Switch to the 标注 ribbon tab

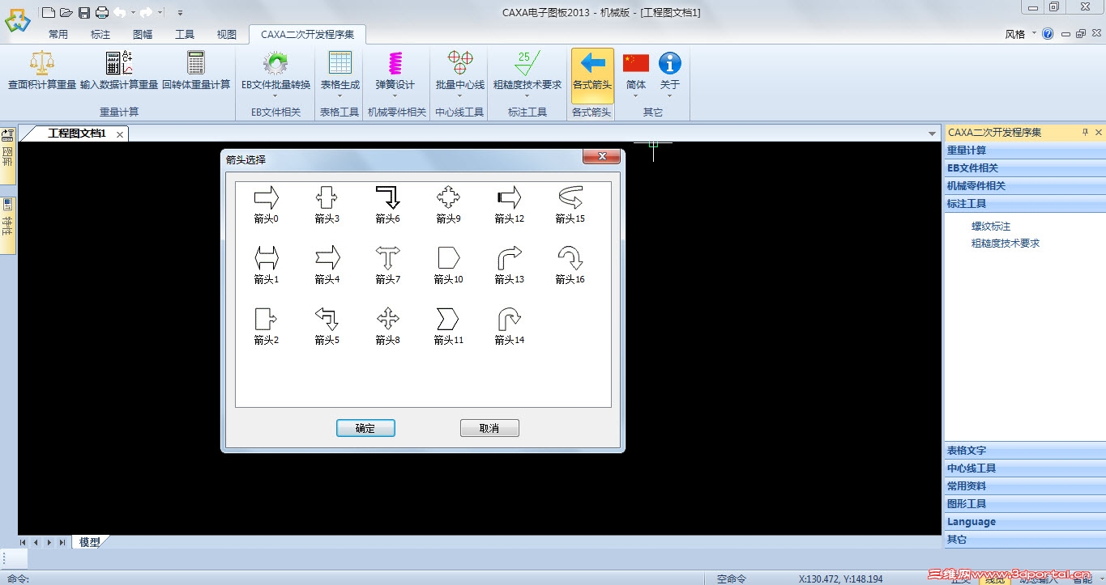(x=100, y=35)
